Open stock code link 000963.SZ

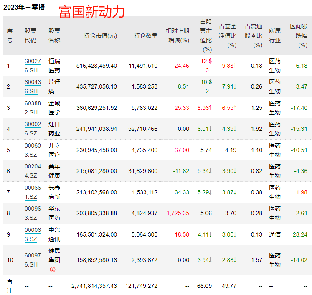point(33,213)
